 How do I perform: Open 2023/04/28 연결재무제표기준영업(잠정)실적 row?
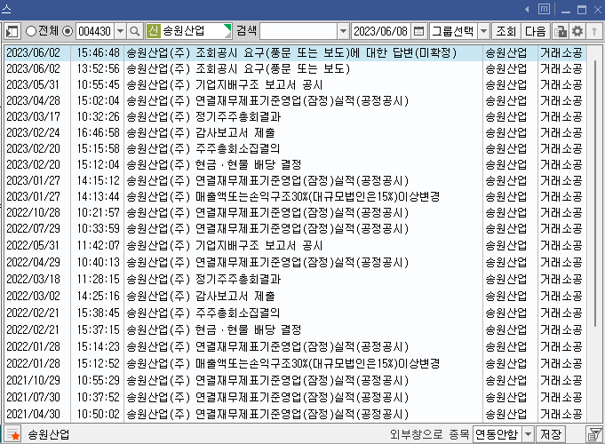[295, 100]
